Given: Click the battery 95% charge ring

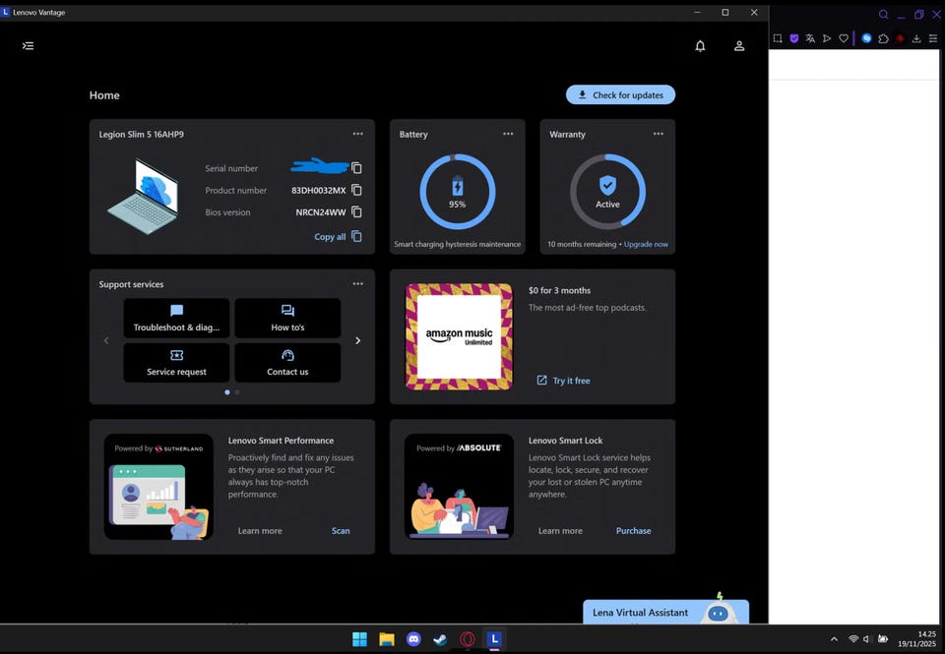Looking at the screenshot, I should [458, 192].
